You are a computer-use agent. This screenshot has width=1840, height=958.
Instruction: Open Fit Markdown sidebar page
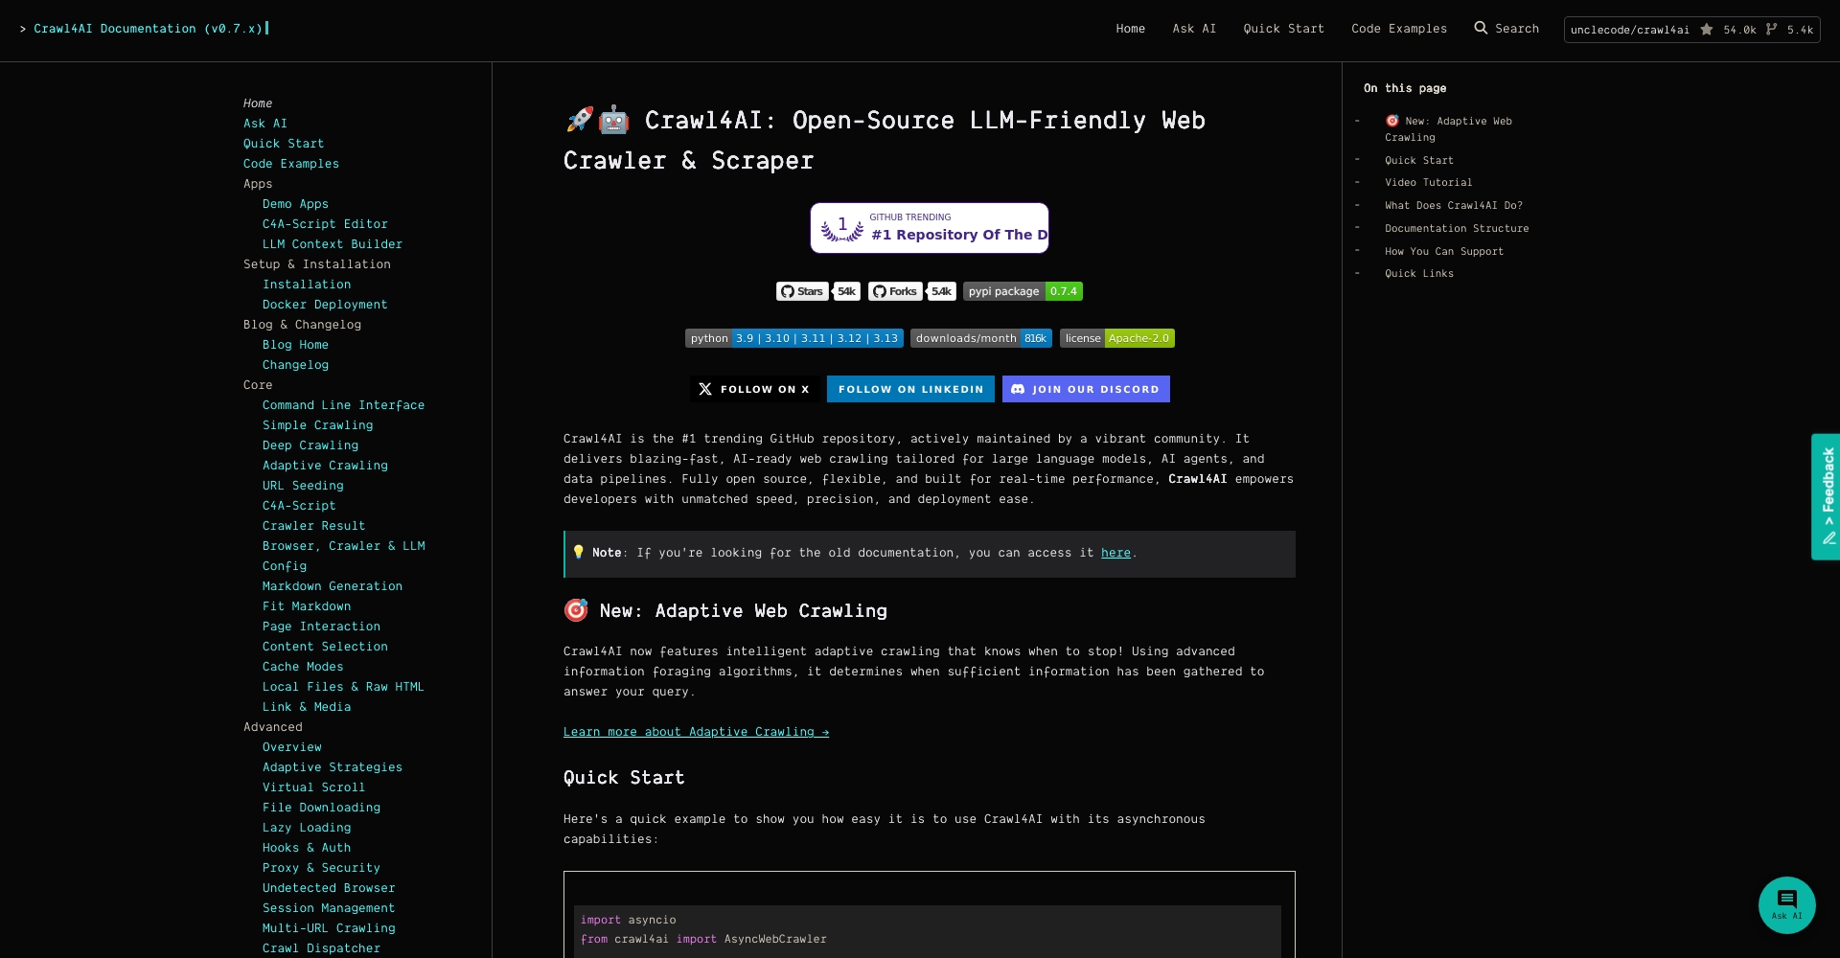(307, 606)
